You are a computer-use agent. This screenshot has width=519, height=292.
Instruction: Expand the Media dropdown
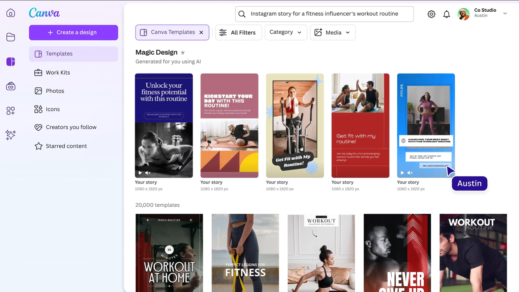pyautogui.click(x=333, y=33)
